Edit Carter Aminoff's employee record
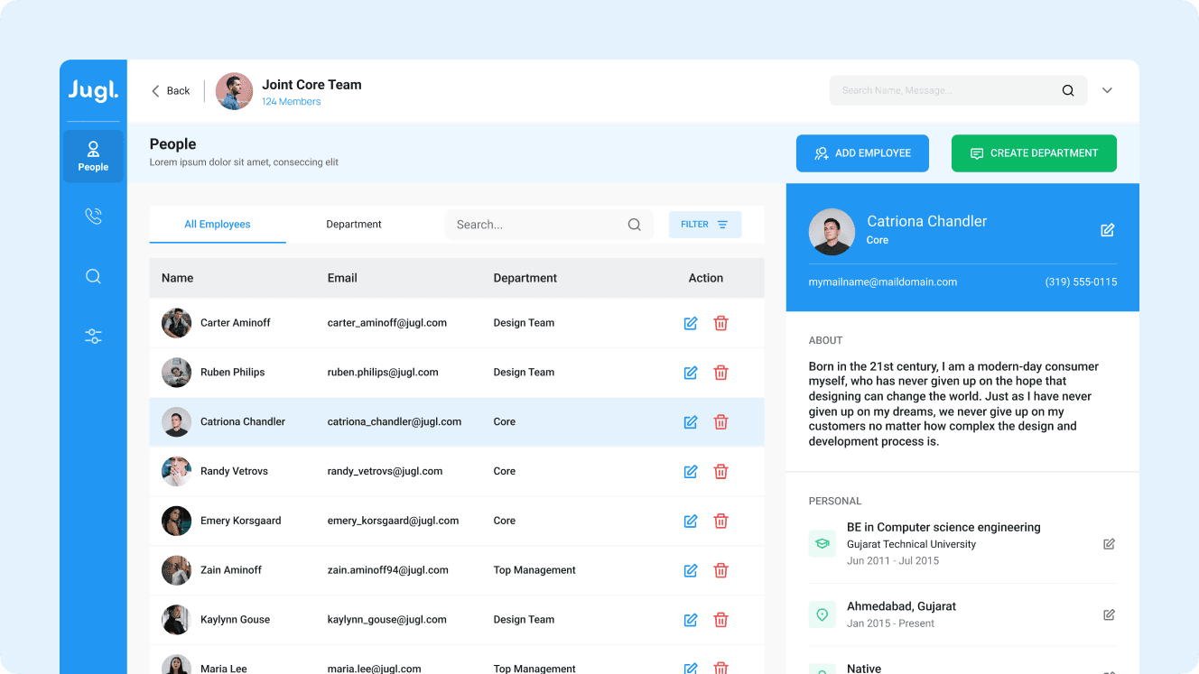Screen dimensions: 1199x674 tap(691, 323)
